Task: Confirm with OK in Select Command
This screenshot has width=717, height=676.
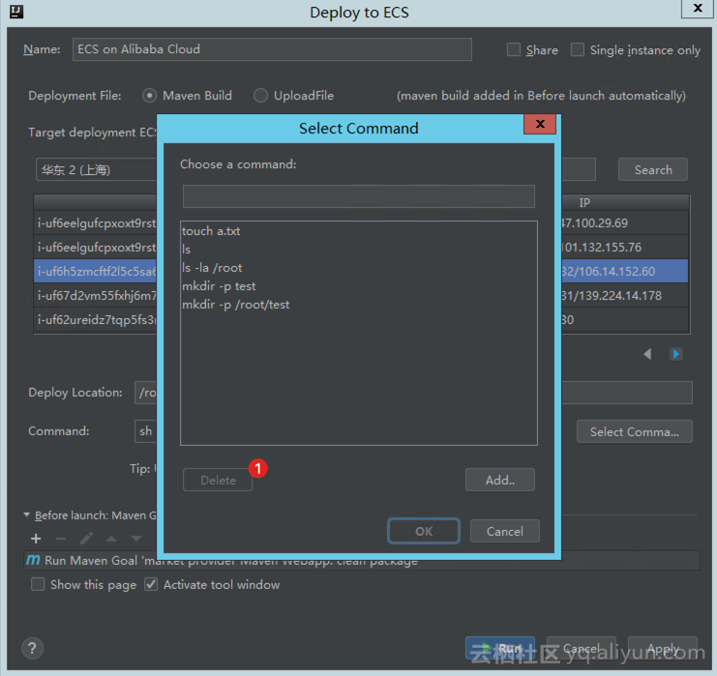Action: (x=424, y=531)
